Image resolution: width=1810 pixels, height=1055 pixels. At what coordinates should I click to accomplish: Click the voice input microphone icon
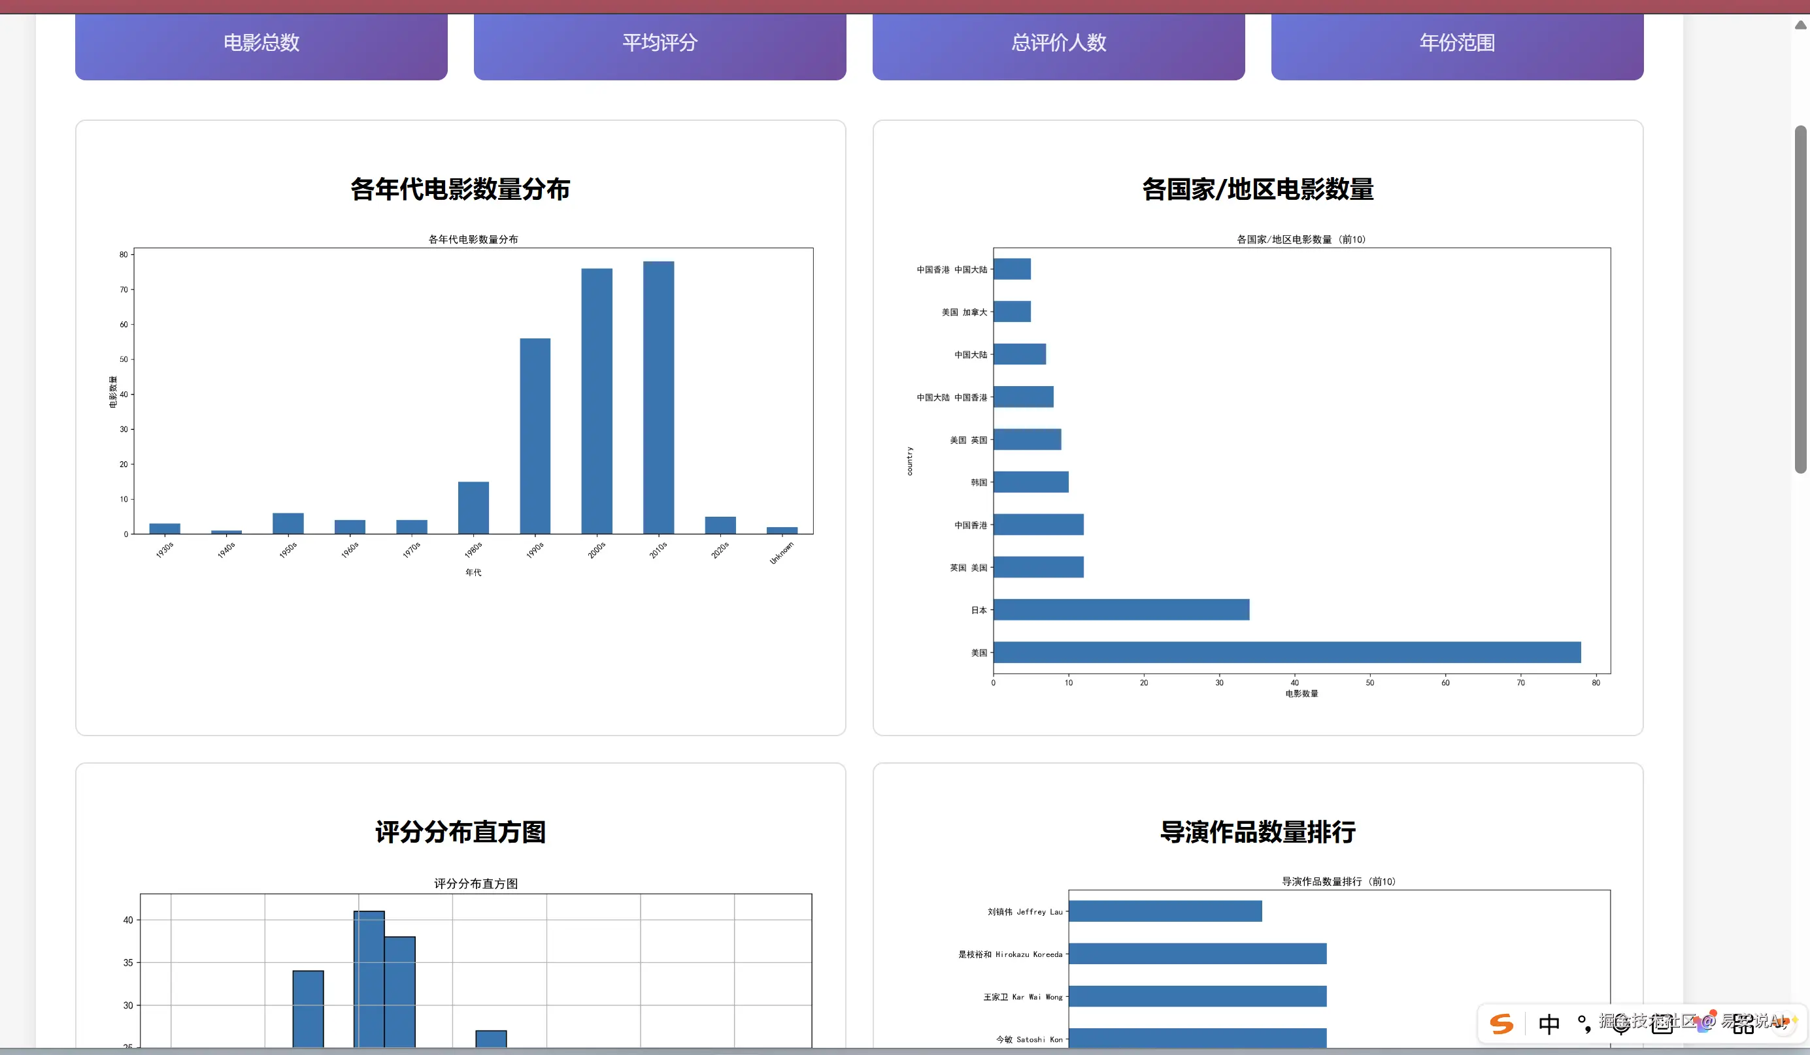coord(1621,1025)
